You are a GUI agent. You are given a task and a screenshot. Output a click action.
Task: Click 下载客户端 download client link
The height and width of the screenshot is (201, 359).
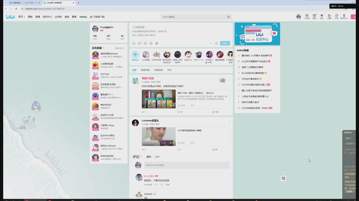pos(97,17)
